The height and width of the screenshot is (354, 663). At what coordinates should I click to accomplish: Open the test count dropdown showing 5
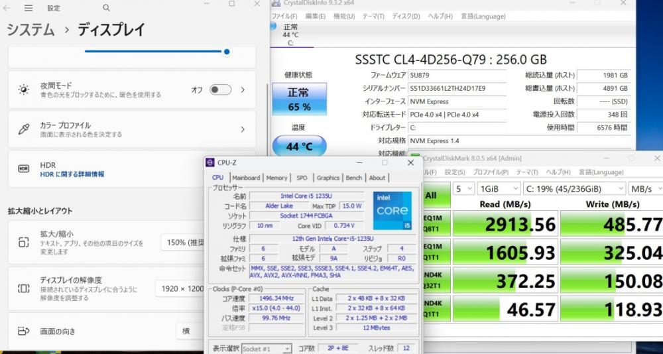pos(464,189)
